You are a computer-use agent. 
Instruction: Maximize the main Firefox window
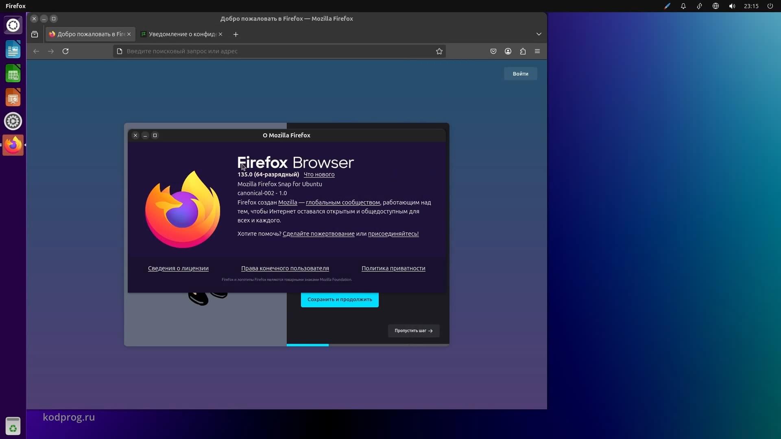click(54, 19)
